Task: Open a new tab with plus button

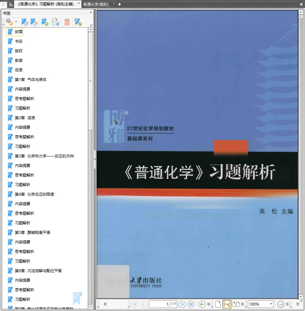Action: [x=119, y=4]
